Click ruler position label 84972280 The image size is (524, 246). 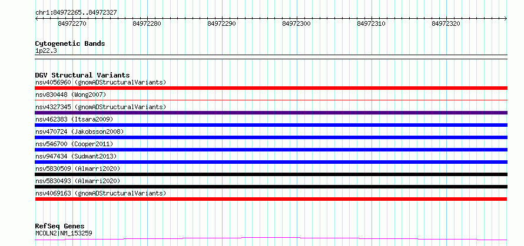pos(147,23)
